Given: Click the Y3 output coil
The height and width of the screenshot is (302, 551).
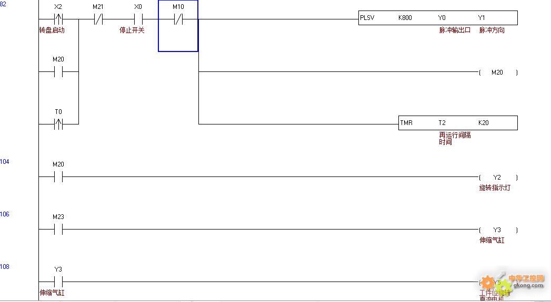Looking at the screenshot, I should click(497, 230).
